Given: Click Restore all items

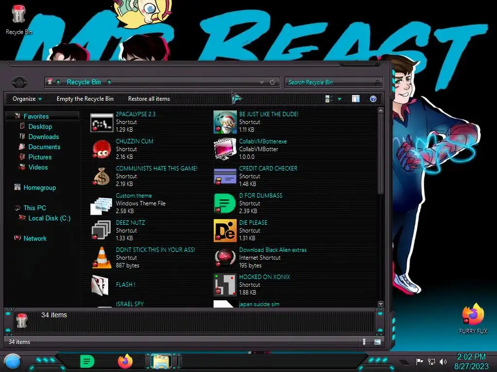Looking at the screenshot, I should tap(149, 99).
